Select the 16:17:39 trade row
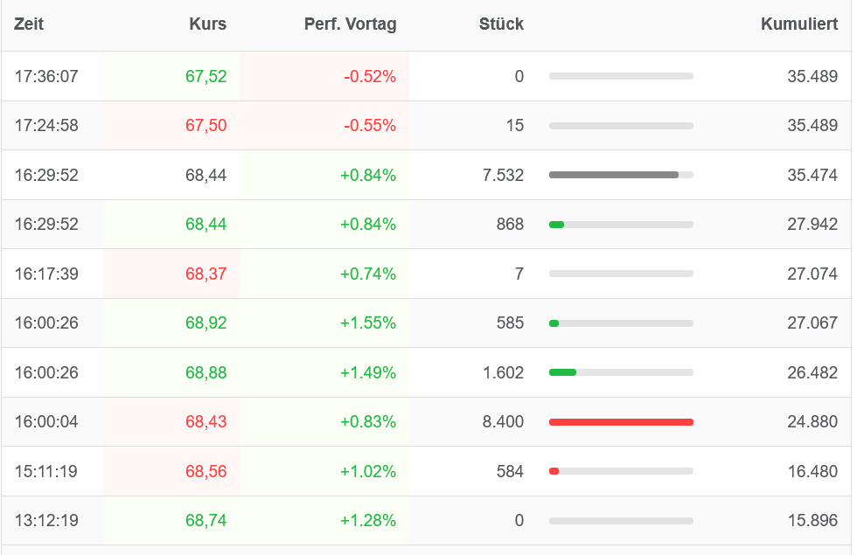 (46, 274)
